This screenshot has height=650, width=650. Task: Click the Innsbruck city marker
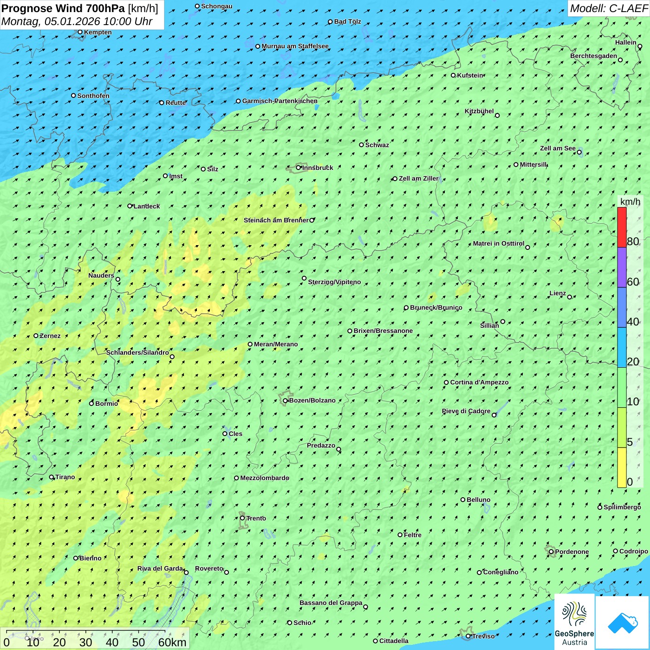(299, 168)
